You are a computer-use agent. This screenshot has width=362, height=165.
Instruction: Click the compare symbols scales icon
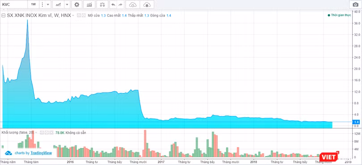[x=102, y=4]
